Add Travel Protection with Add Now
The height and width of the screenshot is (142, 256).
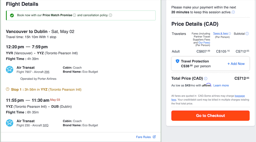pyautogui.click(x=236, y=64)
